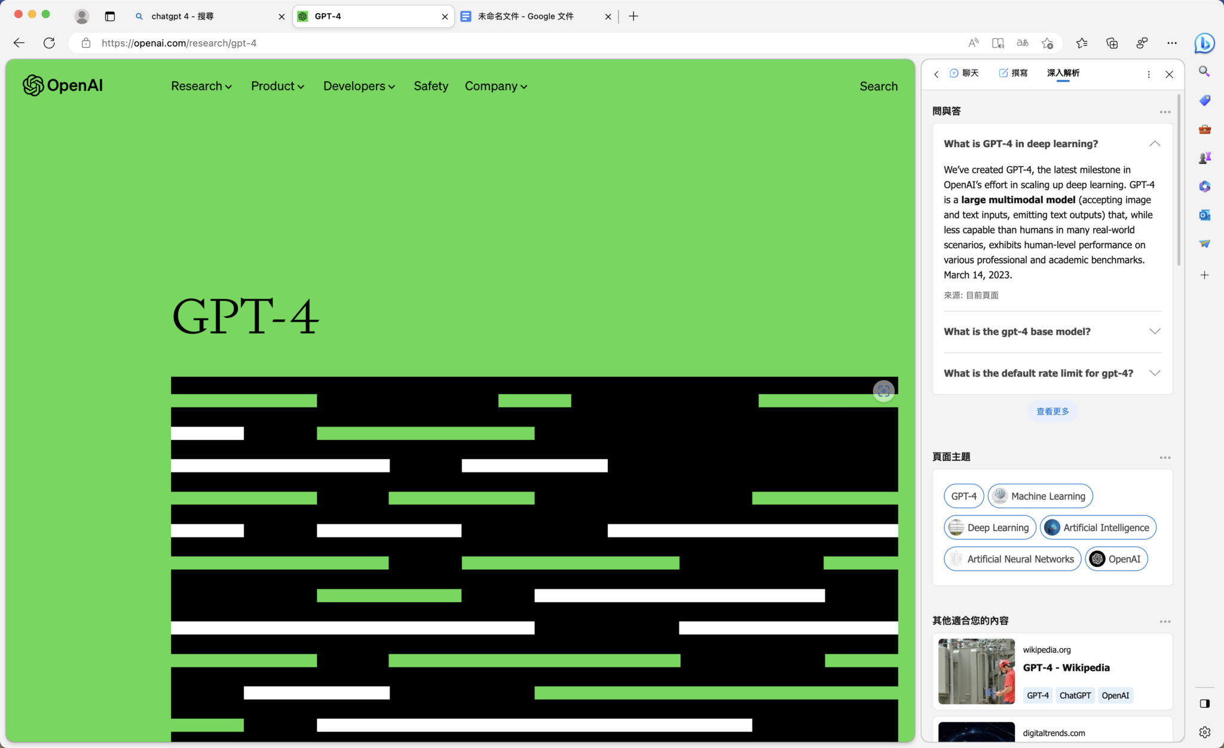Viewport: 1224px width, 748px height.
Task: Open Read Aloud icon in address bar
Action: click(973, 43)
